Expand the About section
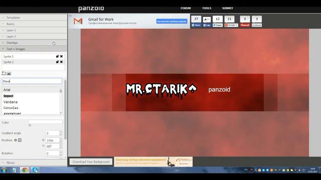The image size is (321, 180). click(x=34, y=162)
